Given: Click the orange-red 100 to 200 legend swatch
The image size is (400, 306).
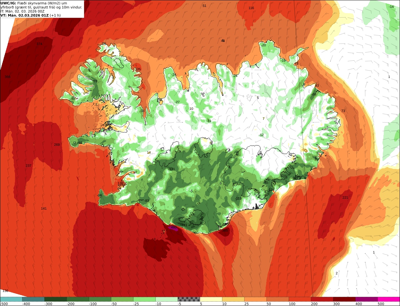Looking at the screenshot, I should pyautogui.click(x=300, y=299).
